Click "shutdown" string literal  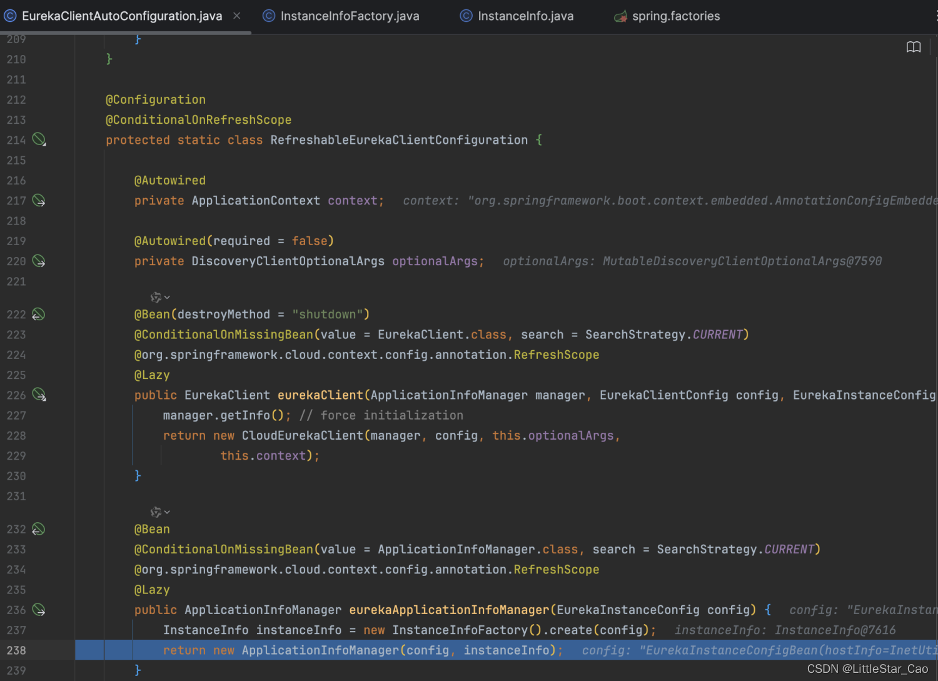click(328, 315)
